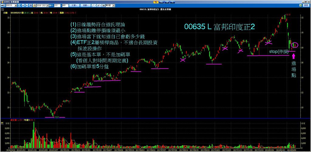Click the arrow-list icon before the symbol box
The width and height of the screenshot is (311, 152).
pos(3,5)
